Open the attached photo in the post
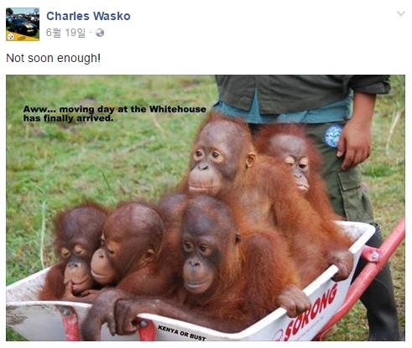 click(206, 208)
